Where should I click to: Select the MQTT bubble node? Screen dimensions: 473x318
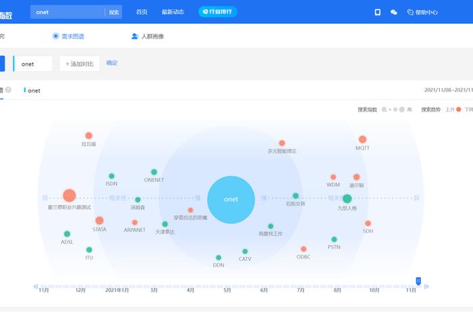click(363, 139)
